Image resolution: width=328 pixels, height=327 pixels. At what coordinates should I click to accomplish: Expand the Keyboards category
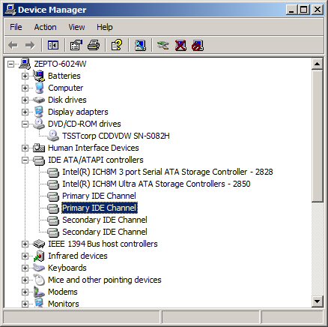pos(25,268)
